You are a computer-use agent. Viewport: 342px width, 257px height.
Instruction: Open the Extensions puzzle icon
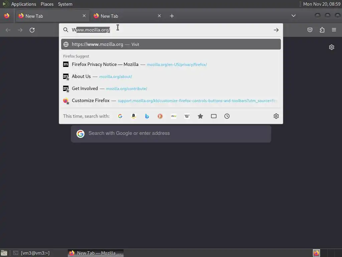(x=322, y=30)
